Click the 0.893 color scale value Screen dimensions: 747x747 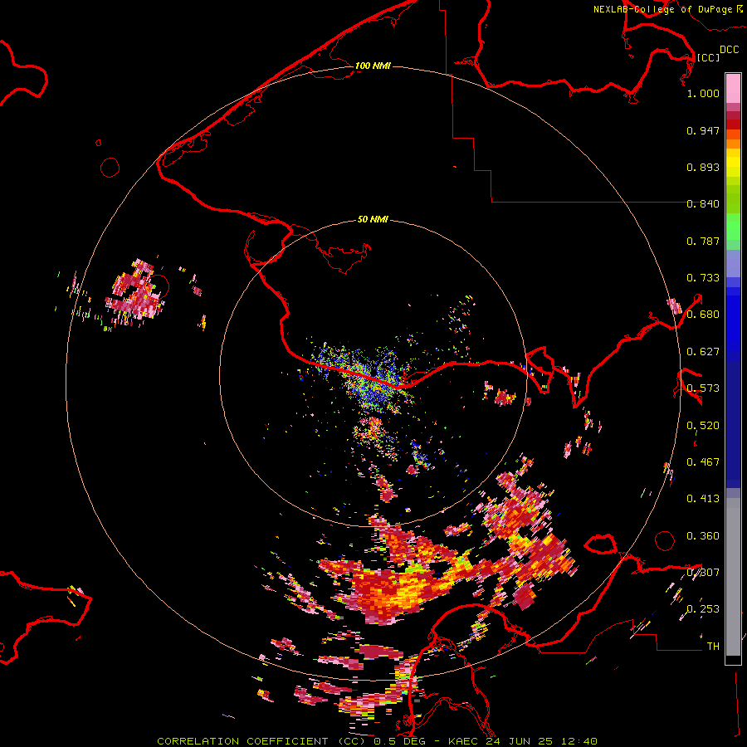pyautogui.click(x=703, y=167)
